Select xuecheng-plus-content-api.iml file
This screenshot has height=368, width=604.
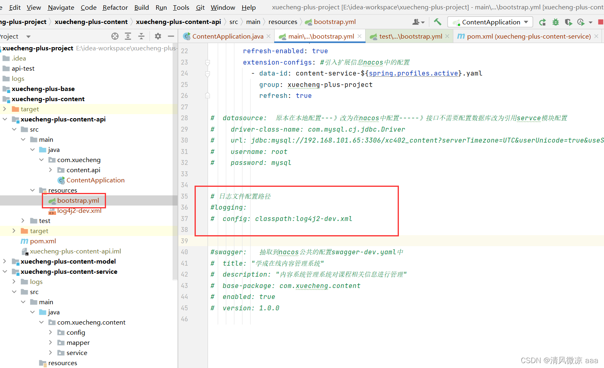coord(75,251)
